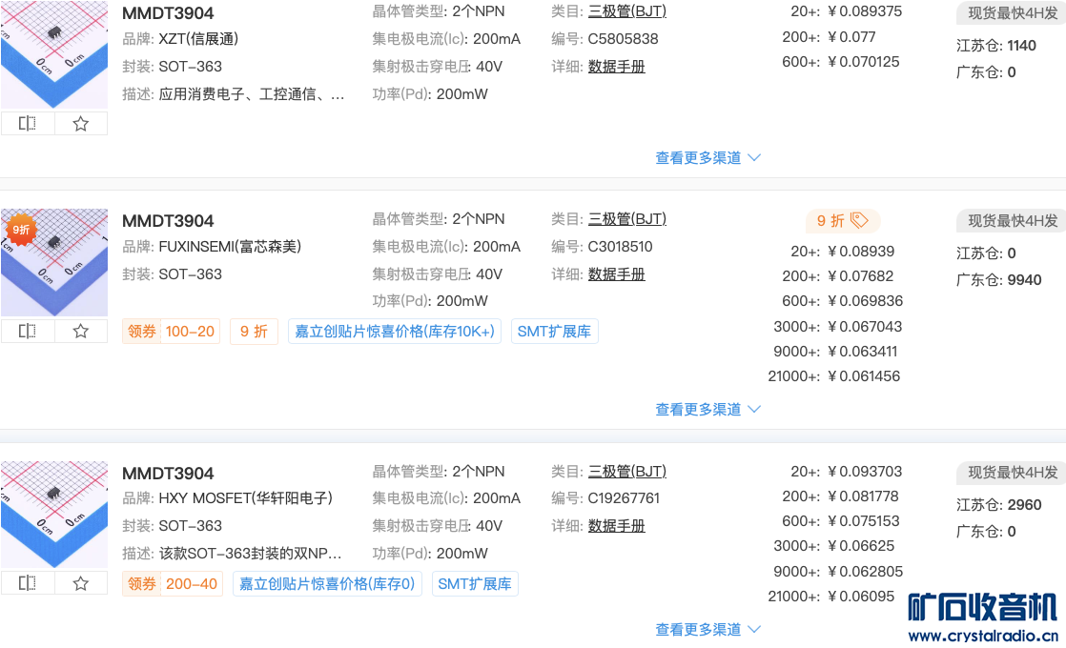
Task: Select part number C3018510
Action: [x=621, y=247]
